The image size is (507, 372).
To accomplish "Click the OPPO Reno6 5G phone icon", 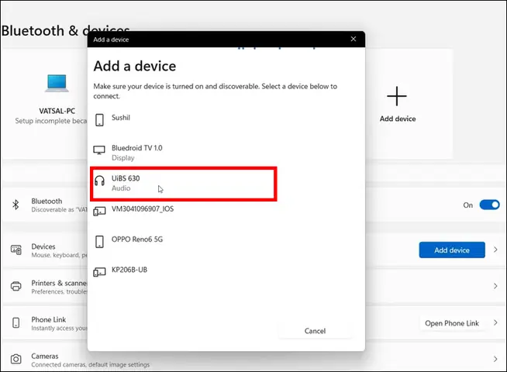I will pos(99,242).
